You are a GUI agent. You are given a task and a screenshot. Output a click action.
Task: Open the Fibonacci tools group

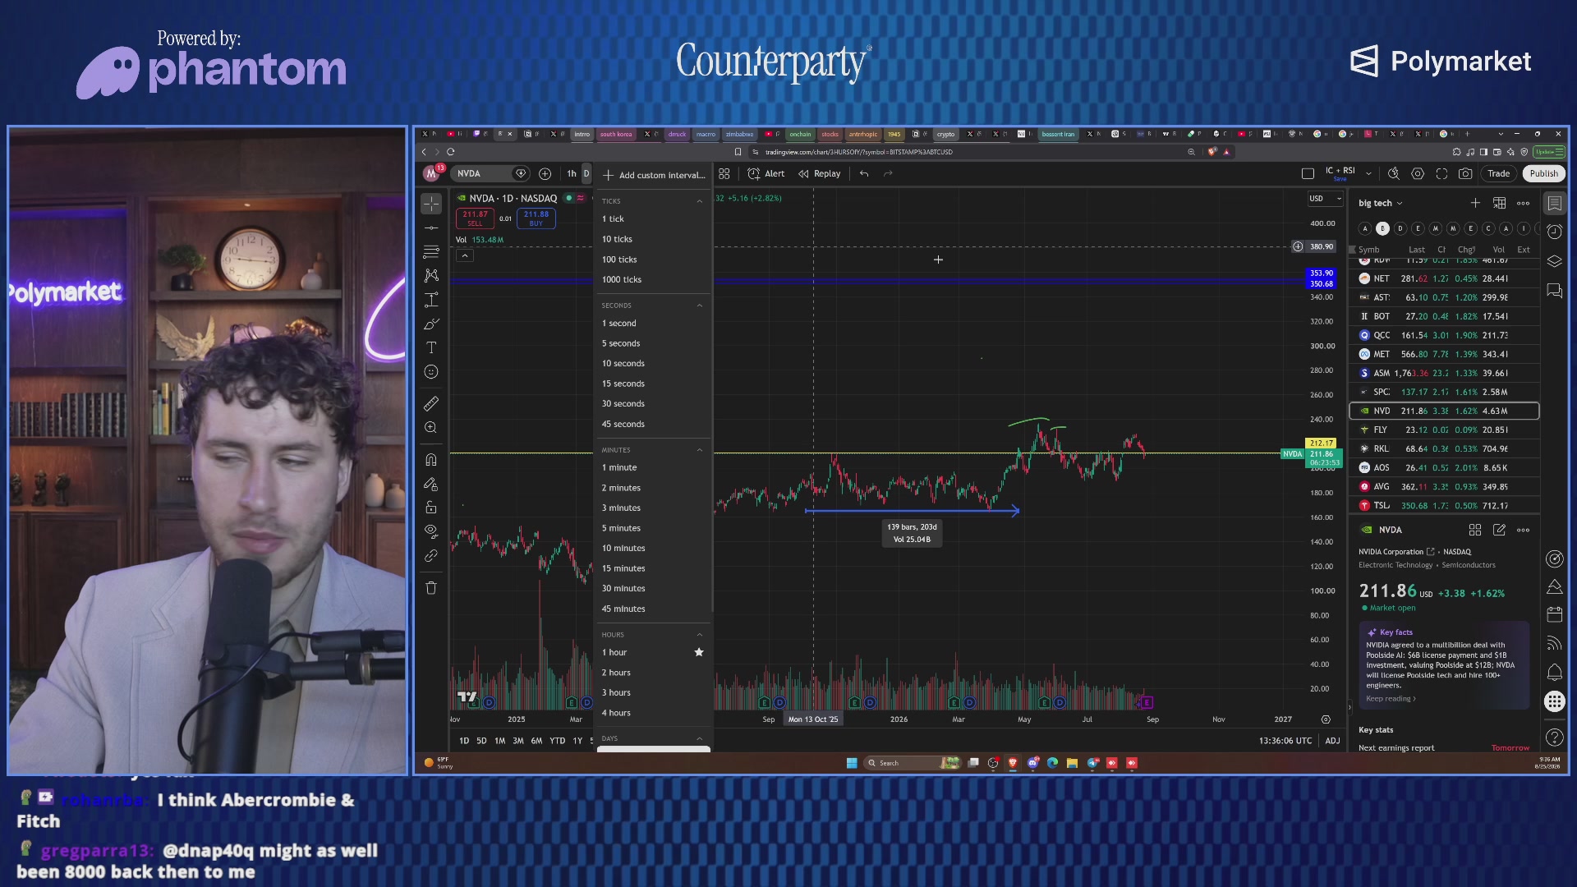pyautogui.click(x=431, y=251)
